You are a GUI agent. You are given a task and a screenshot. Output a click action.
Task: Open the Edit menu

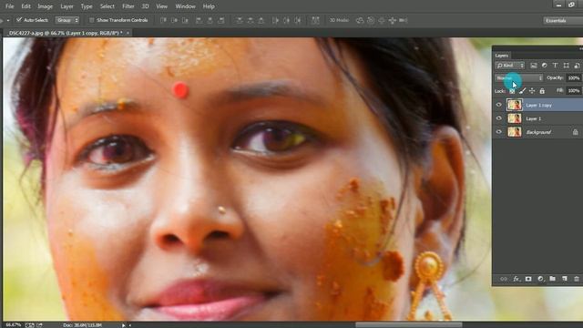coord(26,6)
